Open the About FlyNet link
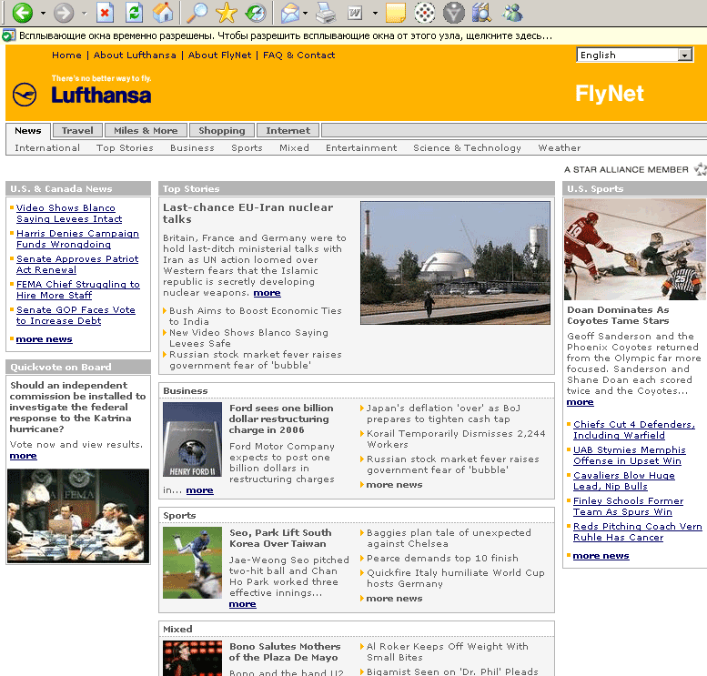 pyautogui.click(x=219, y=55)
